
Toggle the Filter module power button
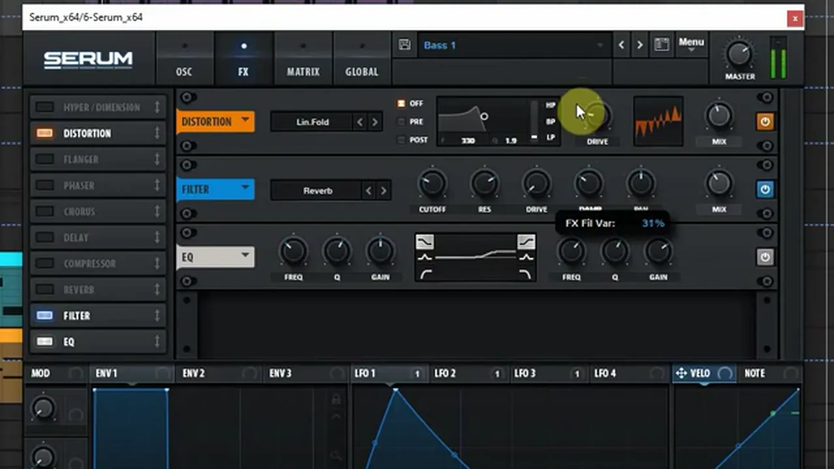tap(765, 190)
